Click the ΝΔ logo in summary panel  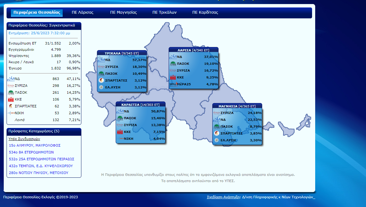click(11, 79)
